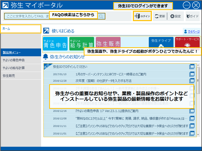
Task: Click the date 2017/01/10
Action: click(60, 74)
